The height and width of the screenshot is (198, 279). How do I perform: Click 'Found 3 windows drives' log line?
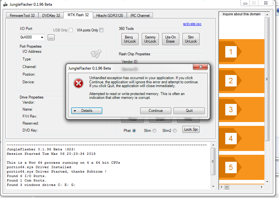pyautogui.click(x=41, y=185)
